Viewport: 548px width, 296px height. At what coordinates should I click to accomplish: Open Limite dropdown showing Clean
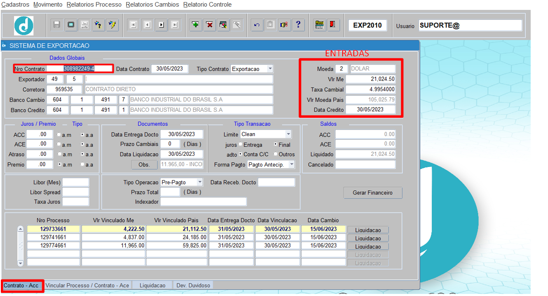coord(288,134)
